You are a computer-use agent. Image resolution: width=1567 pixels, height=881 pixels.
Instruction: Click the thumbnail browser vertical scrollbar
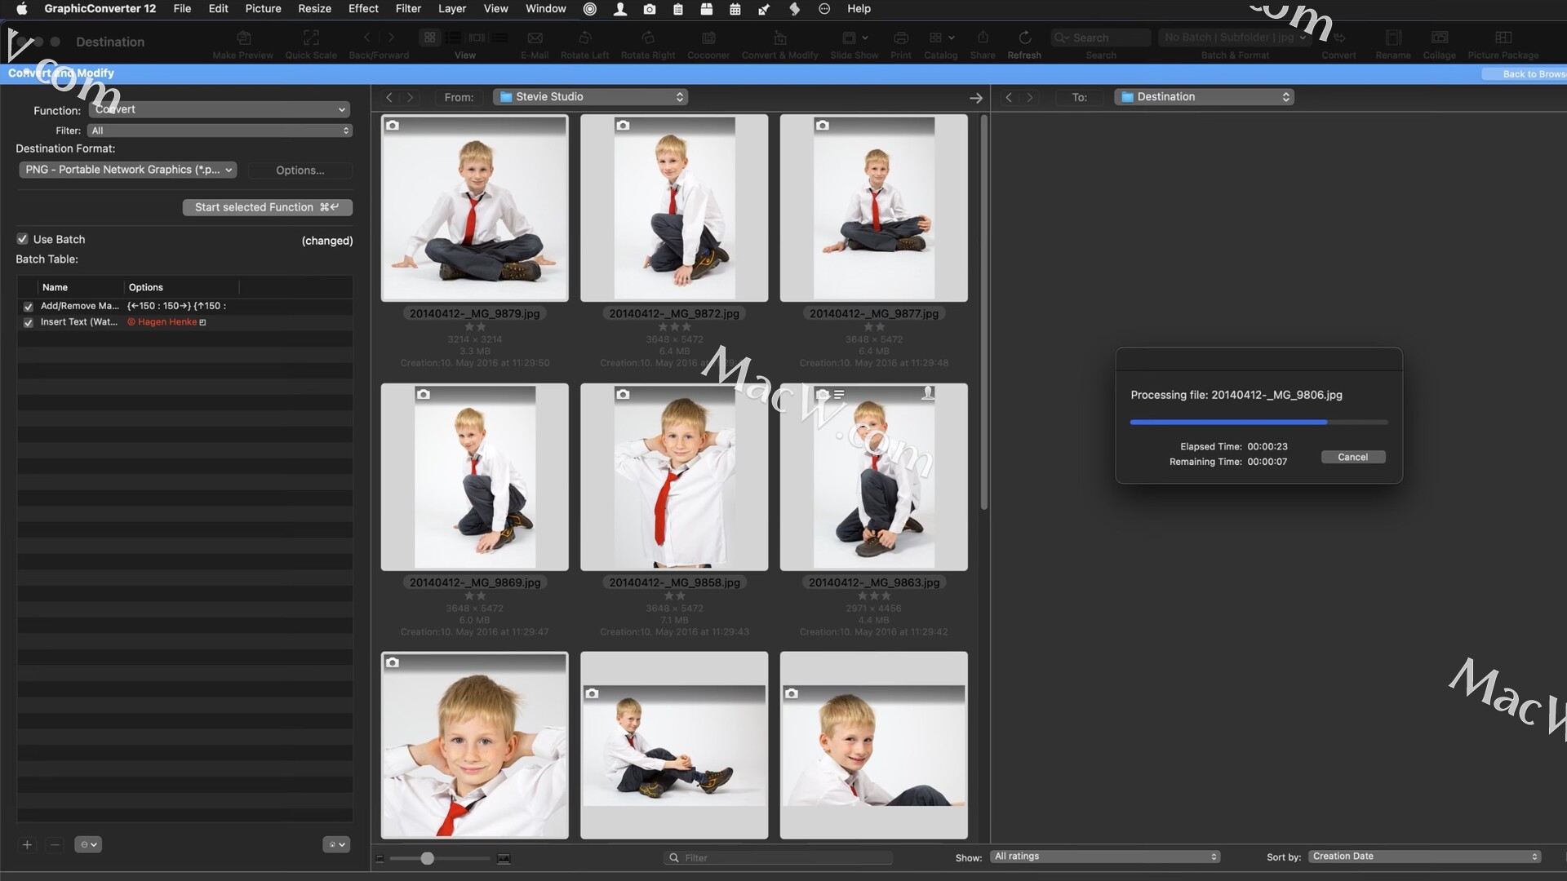click(x=983, y=312)
